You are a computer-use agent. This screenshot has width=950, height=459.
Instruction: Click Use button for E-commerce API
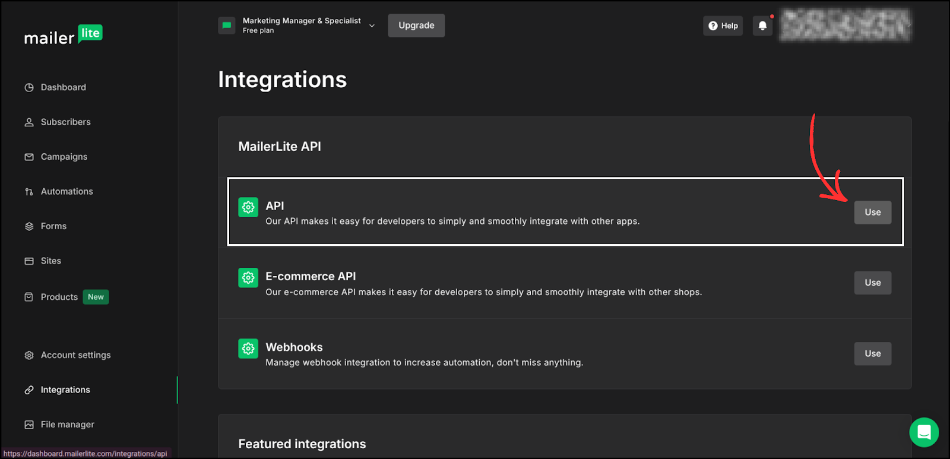click(x=873, y=283)
